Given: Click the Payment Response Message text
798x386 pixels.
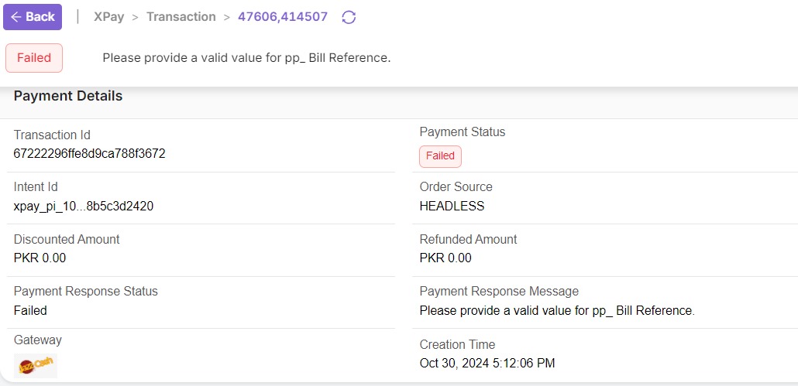Looking at the screenshot, I should tap(557, 311).
